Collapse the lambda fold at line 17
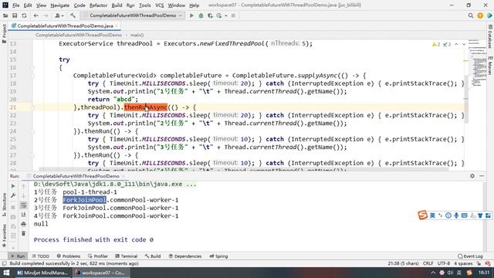The image size is (494, 278). [x=32, y=76]
